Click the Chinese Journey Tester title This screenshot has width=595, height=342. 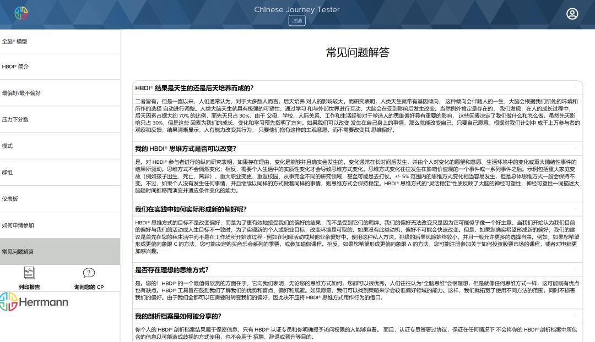point(297,9)
